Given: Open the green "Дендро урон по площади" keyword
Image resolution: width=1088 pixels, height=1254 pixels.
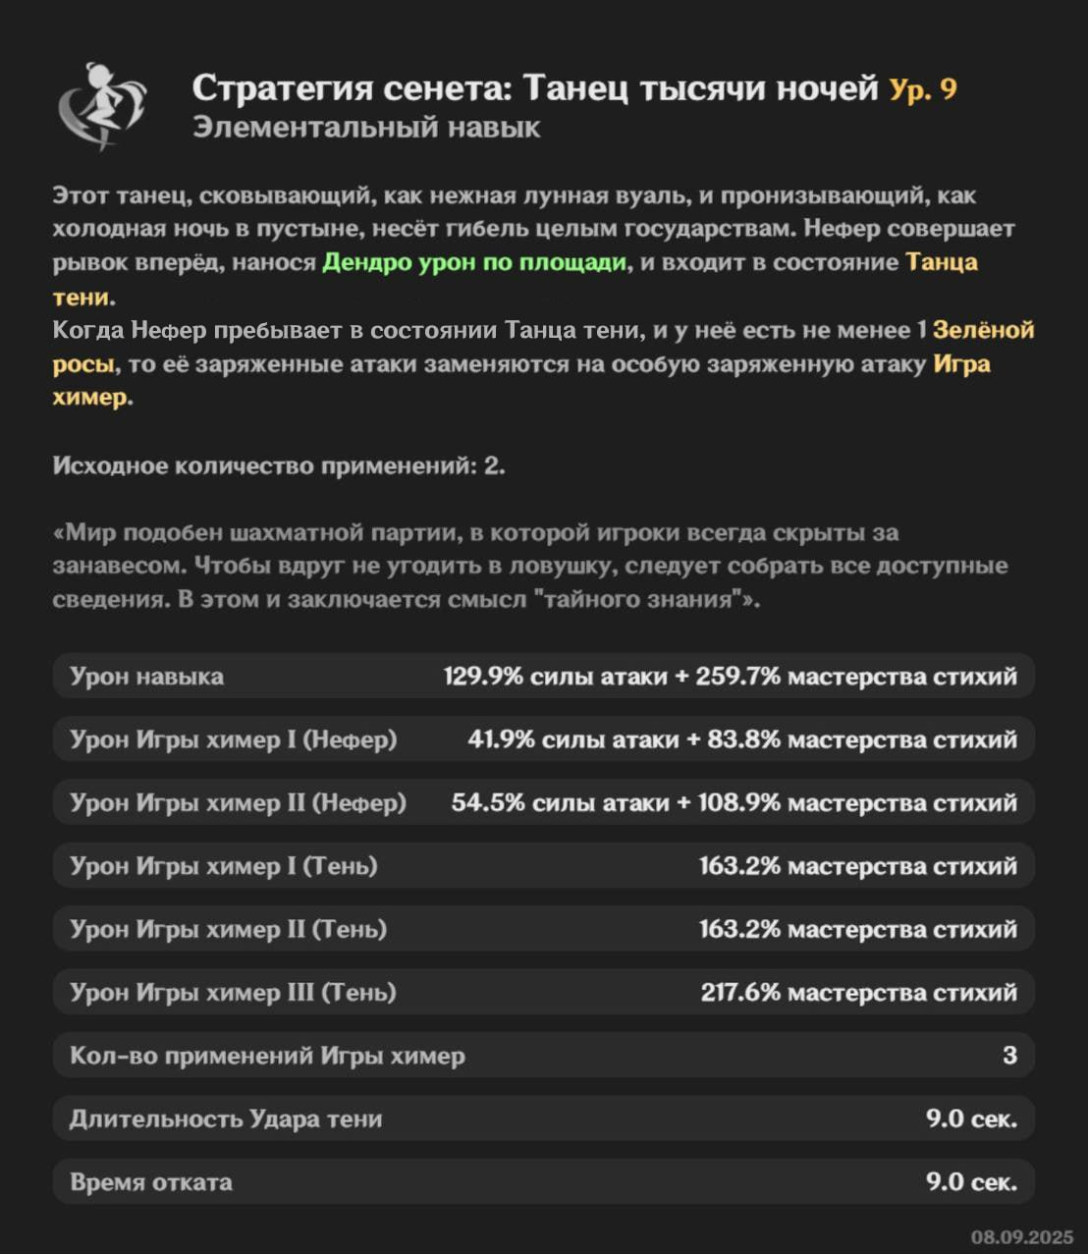Looking at the screenshot, I should (474, 262).
